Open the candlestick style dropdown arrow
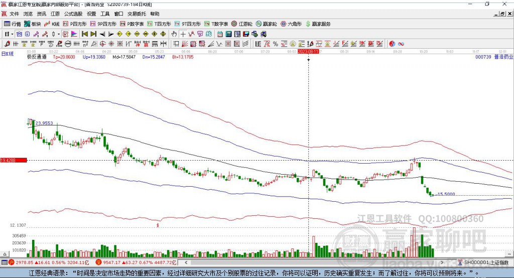This screenshot has width=514, height=278. [x=59, y=34]
